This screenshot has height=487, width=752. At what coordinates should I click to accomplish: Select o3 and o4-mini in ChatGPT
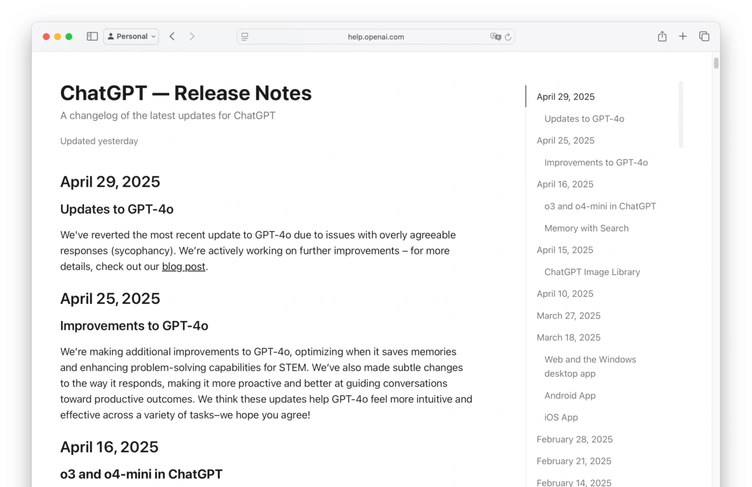tap(600, 206)
